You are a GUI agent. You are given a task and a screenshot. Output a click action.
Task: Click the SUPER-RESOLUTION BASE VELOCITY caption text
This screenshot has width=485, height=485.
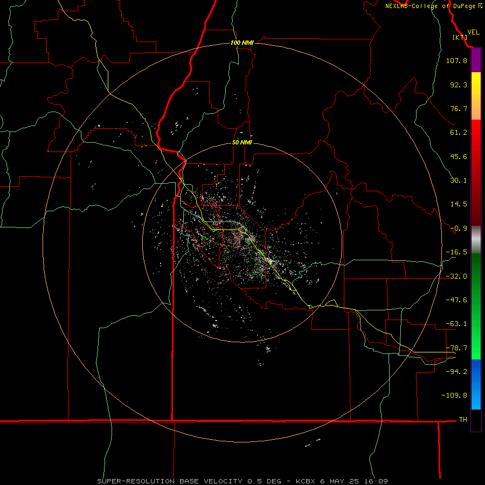tap(170, 481)
